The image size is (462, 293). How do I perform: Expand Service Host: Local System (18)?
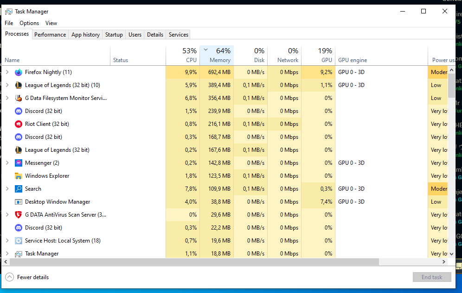pyautogui.click(x=7, y=240)
